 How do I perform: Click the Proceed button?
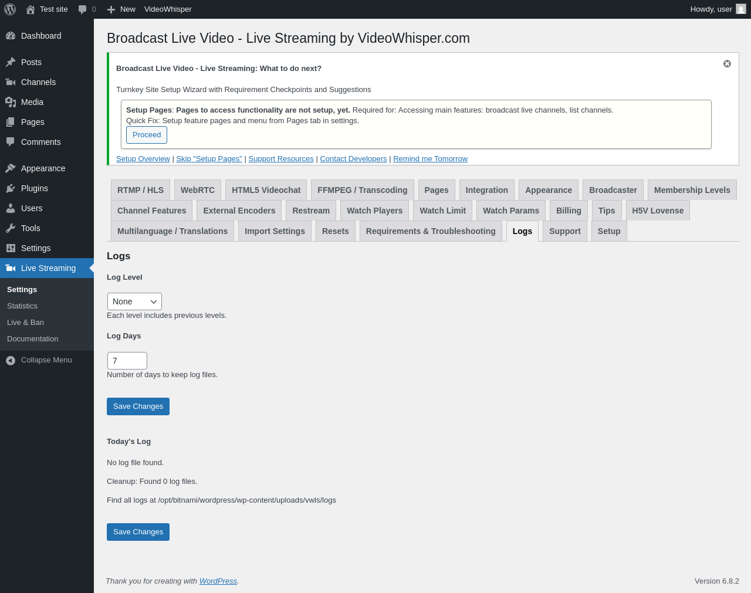147,135
